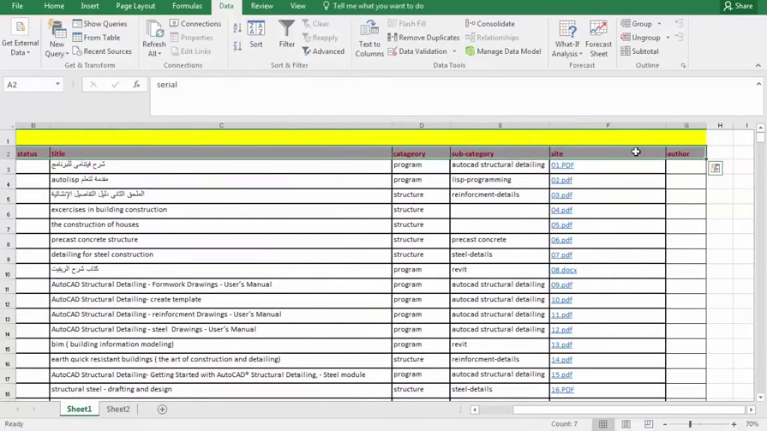Switch to Page Break Preview view
Image resolution: width=767 pixels, height=431 pixels.
pos(648,424)
